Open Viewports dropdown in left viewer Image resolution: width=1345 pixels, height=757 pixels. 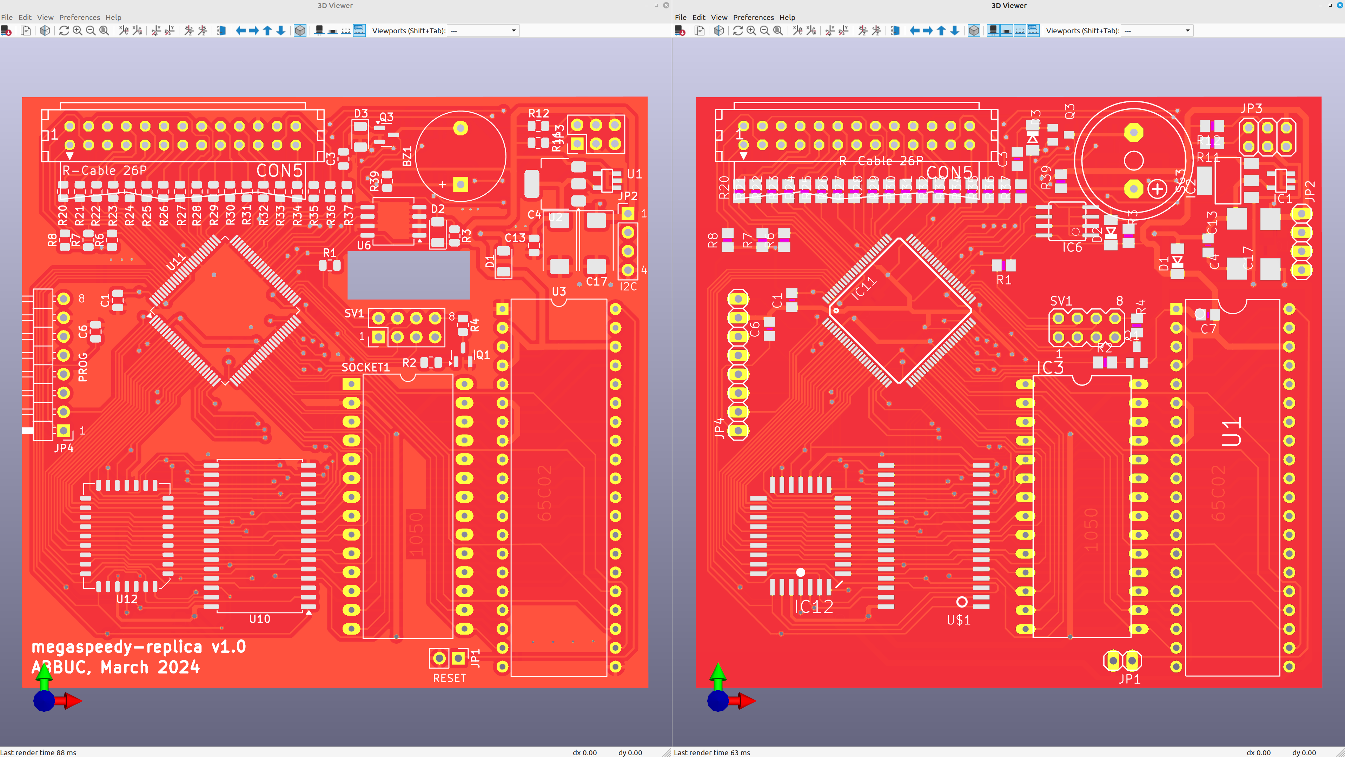[483, 31]
